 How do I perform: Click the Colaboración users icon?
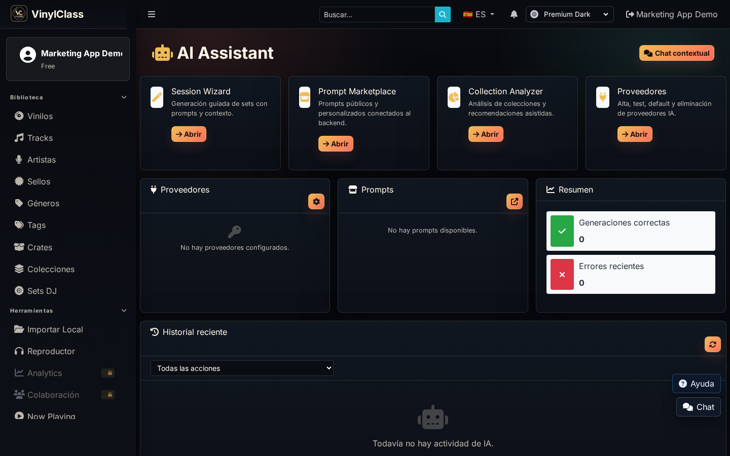click(19, 394)
